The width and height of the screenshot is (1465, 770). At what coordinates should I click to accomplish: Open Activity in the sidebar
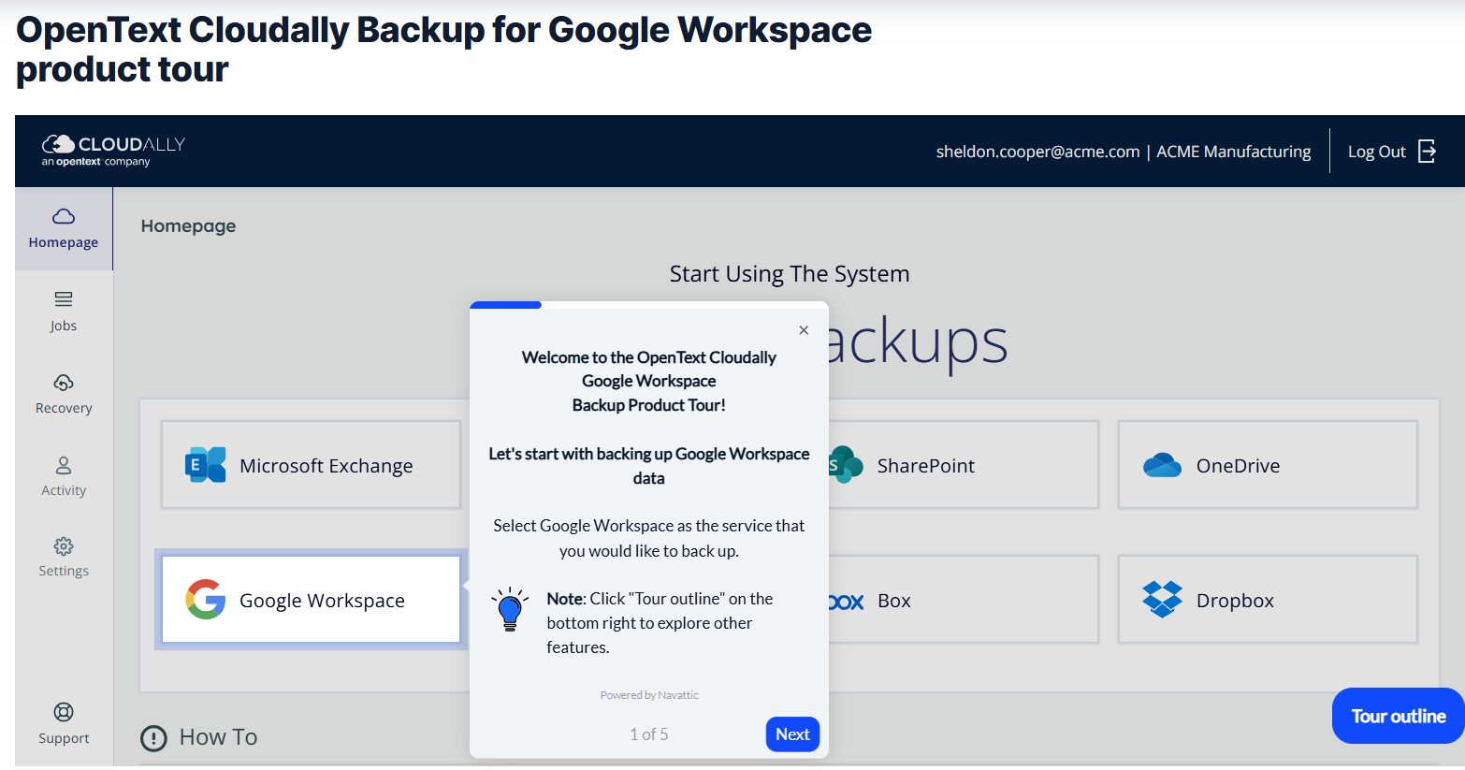(x=64, y=476)
